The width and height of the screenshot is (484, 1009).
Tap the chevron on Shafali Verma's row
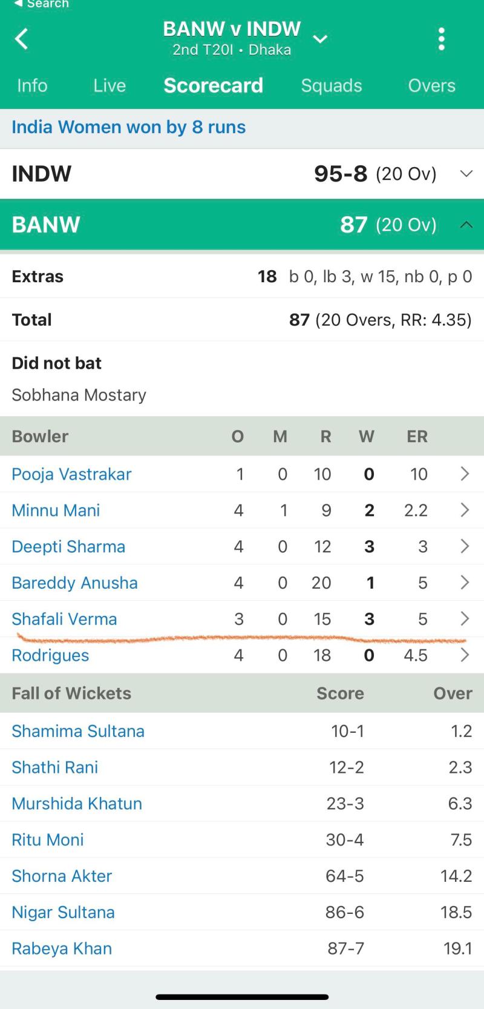click(x=465, y=618)
